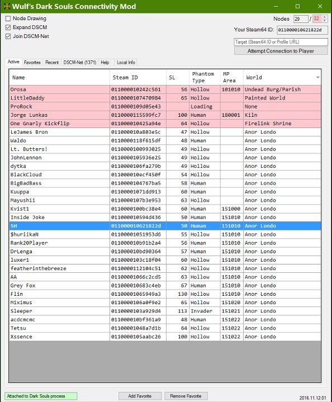Select the acdcmcmc row
The image size is (332, 402).
pyautogui.click(x=165, y=319)
